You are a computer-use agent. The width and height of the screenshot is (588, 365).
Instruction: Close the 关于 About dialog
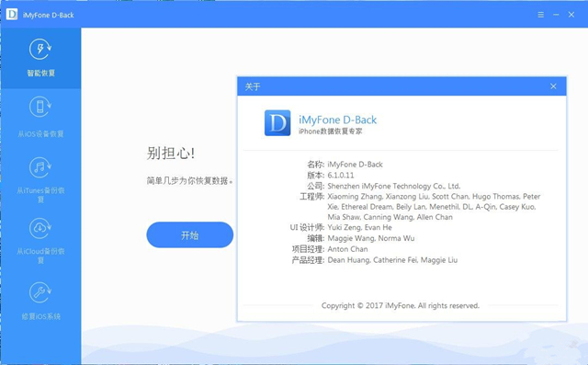553,86
